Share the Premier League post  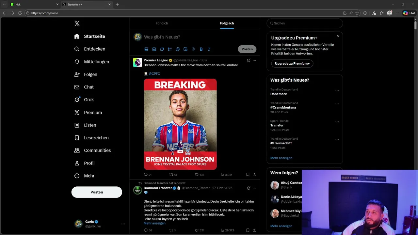pyautogui.click(x=254, y=175)
